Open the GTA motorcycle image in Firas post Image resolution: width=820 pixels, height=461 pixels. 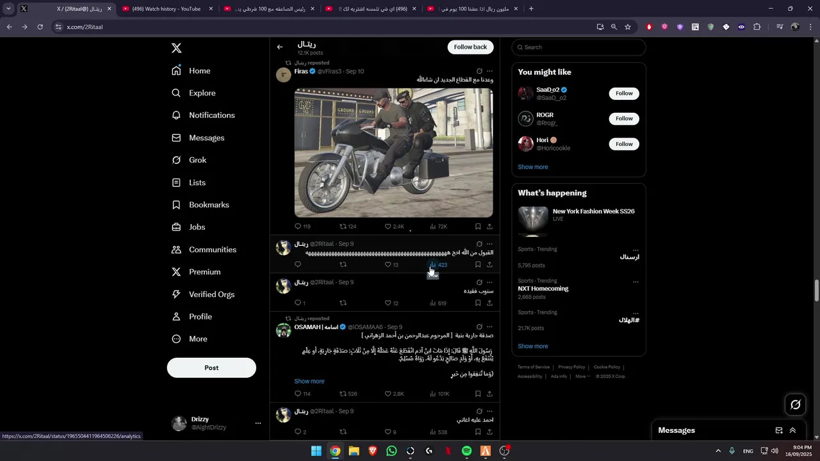[x=393, y=153]
